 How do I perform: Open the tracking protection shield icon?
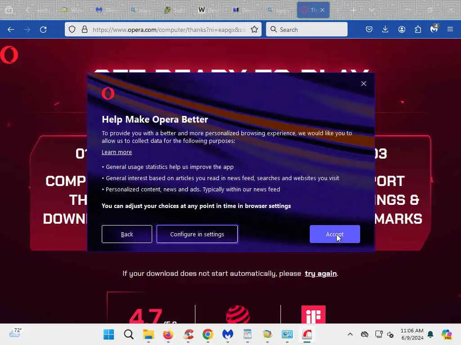72,29
